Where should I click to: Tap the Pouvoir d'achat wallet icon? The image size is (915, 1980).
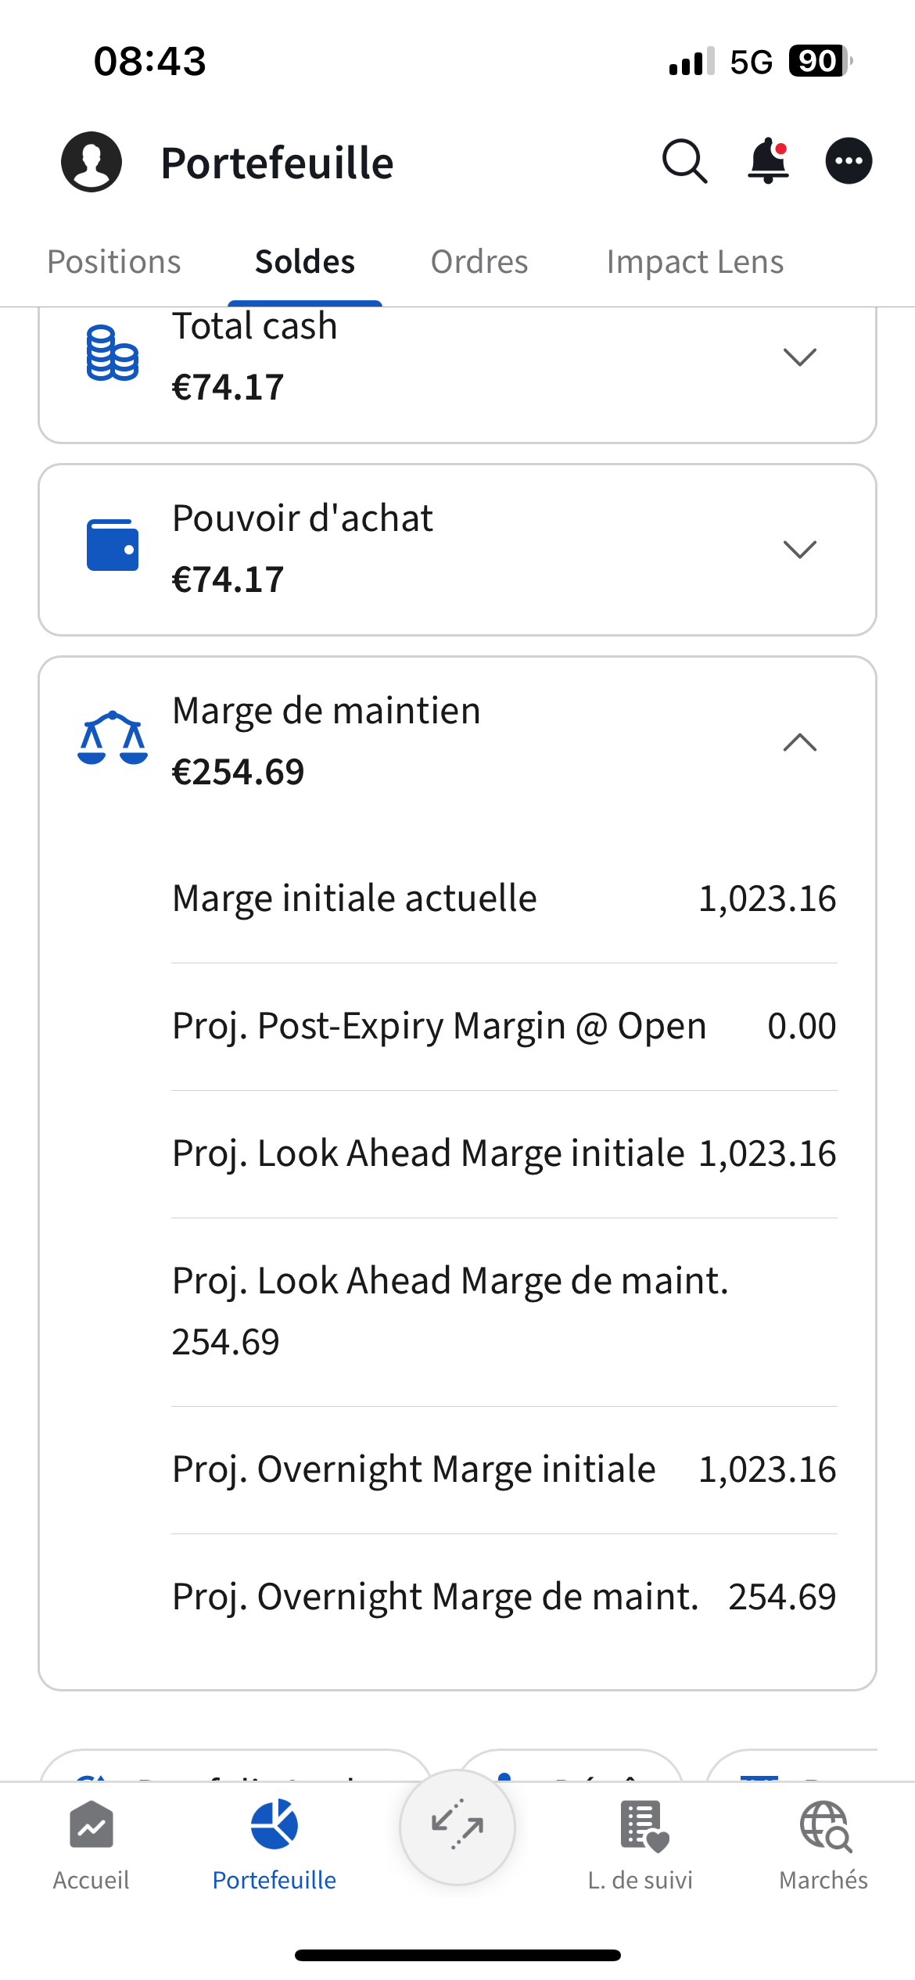click(x=113, y=545)
